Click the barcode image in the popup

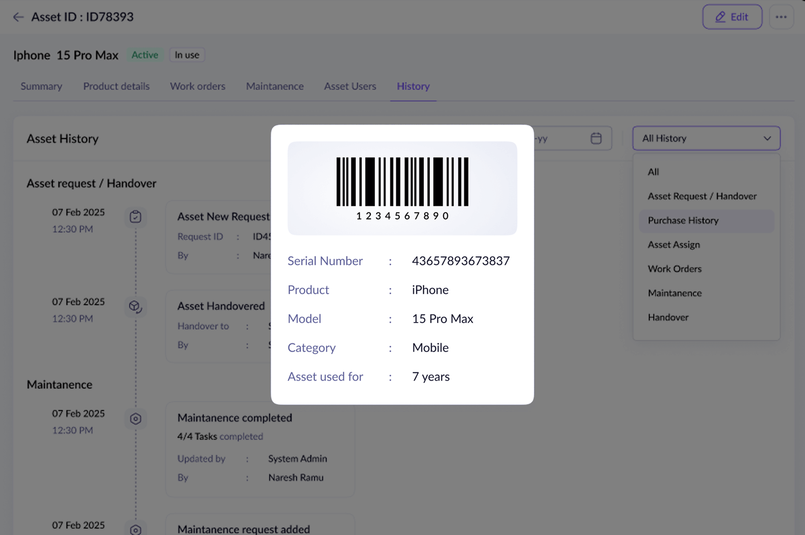pyautogui.click(x=402, y=182)
